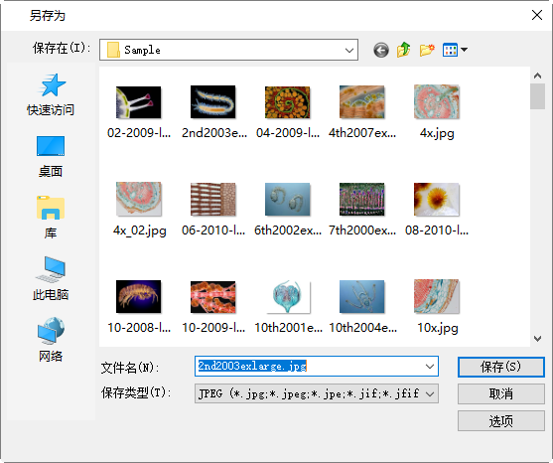Open the 选项 button
Image resolution: width=553 pixels, height=463 pixels.
click(500, 421)
